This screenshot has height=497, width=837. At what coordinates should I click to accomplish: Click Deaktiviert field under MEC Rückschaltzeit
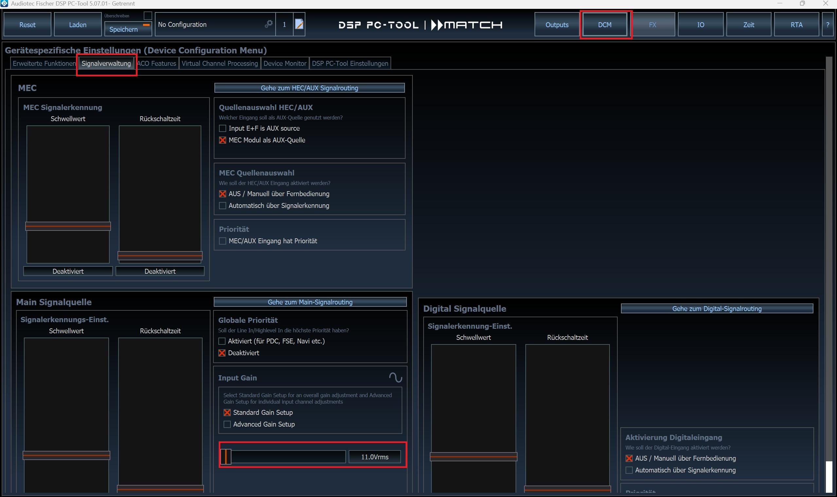point(160,271)
